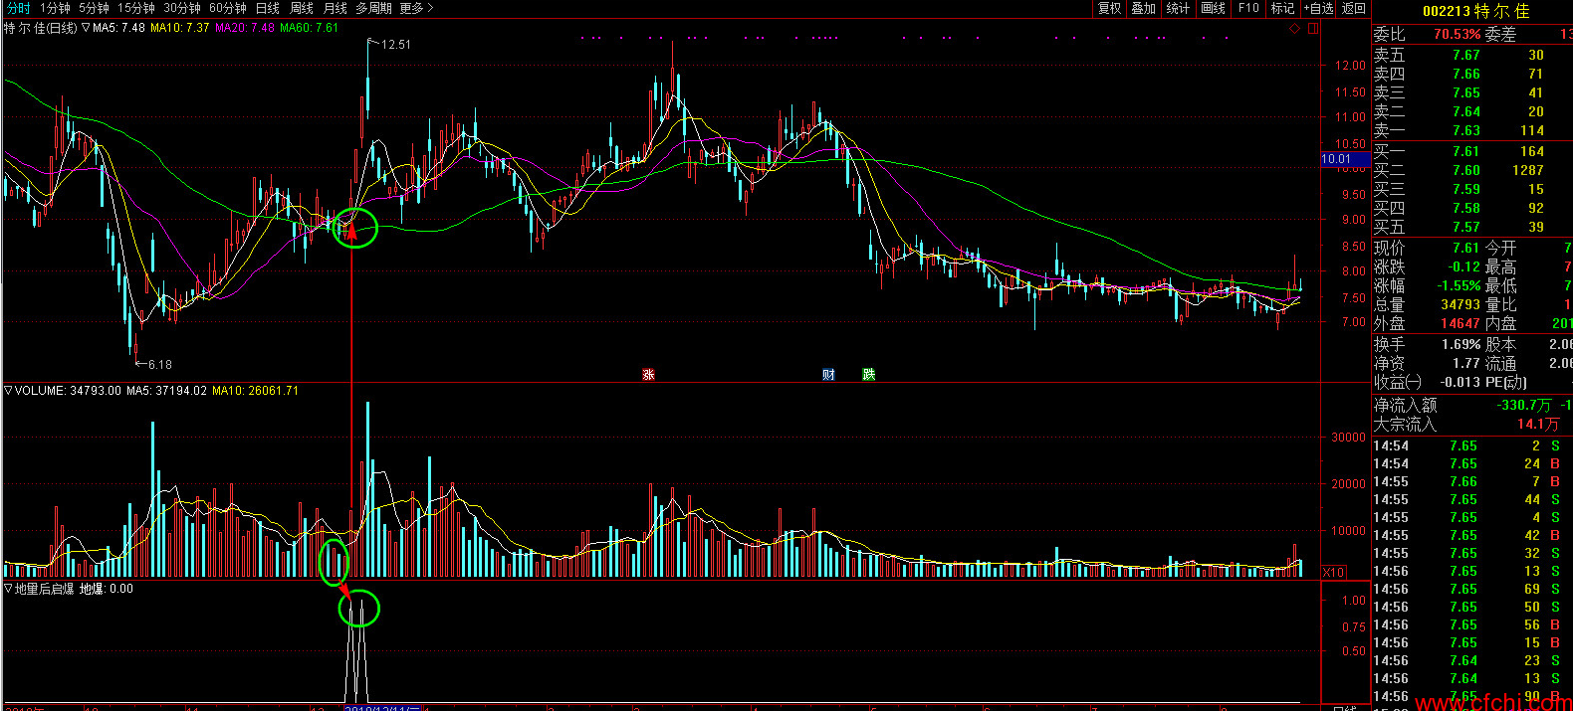This screenshot has height=711, width=1573.
Task: Select the 买二 7.60 order row
Action: tap(1472, 170)
